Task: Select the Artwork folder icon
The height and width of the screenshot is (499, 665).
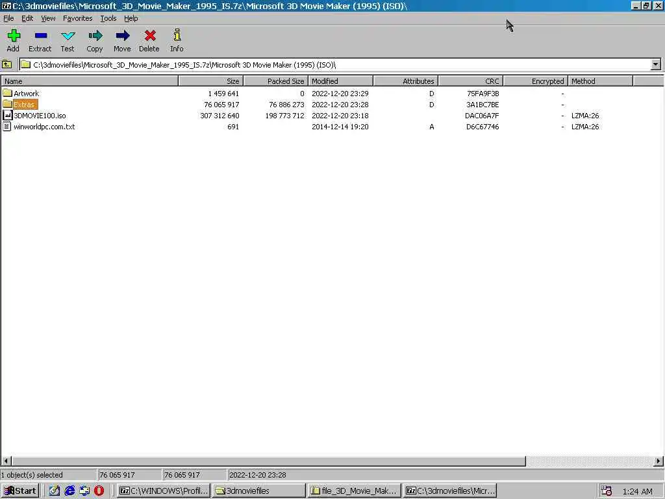Action: point(7,93)
